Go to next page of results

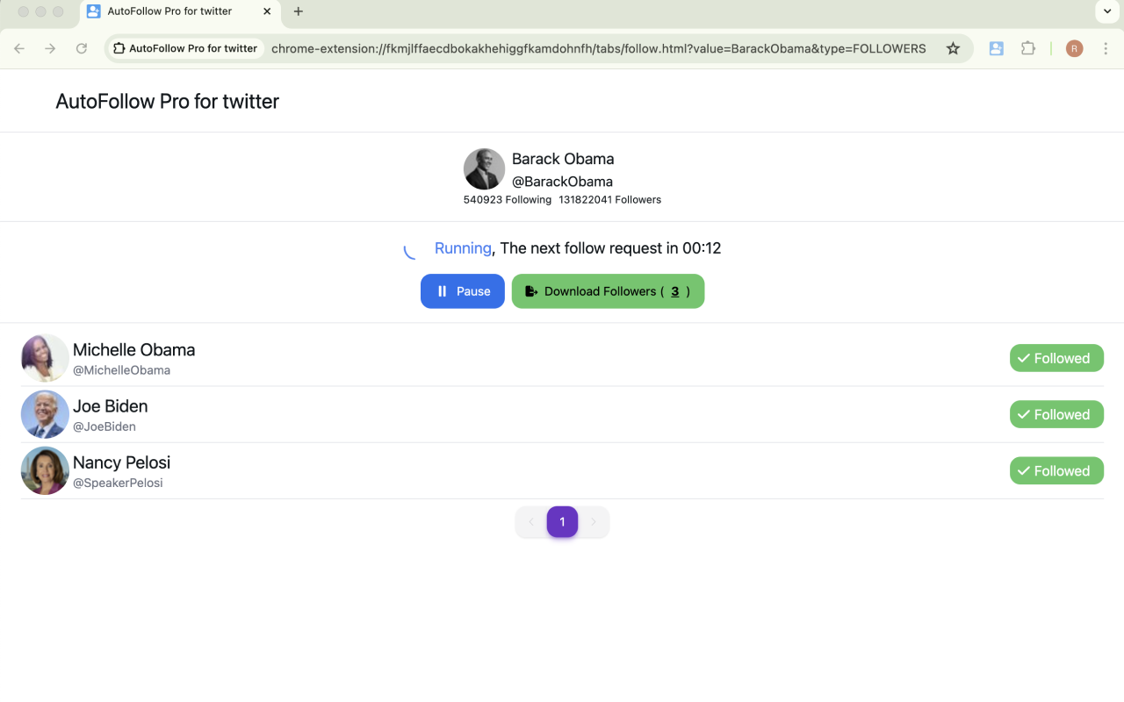pos(594,522)
